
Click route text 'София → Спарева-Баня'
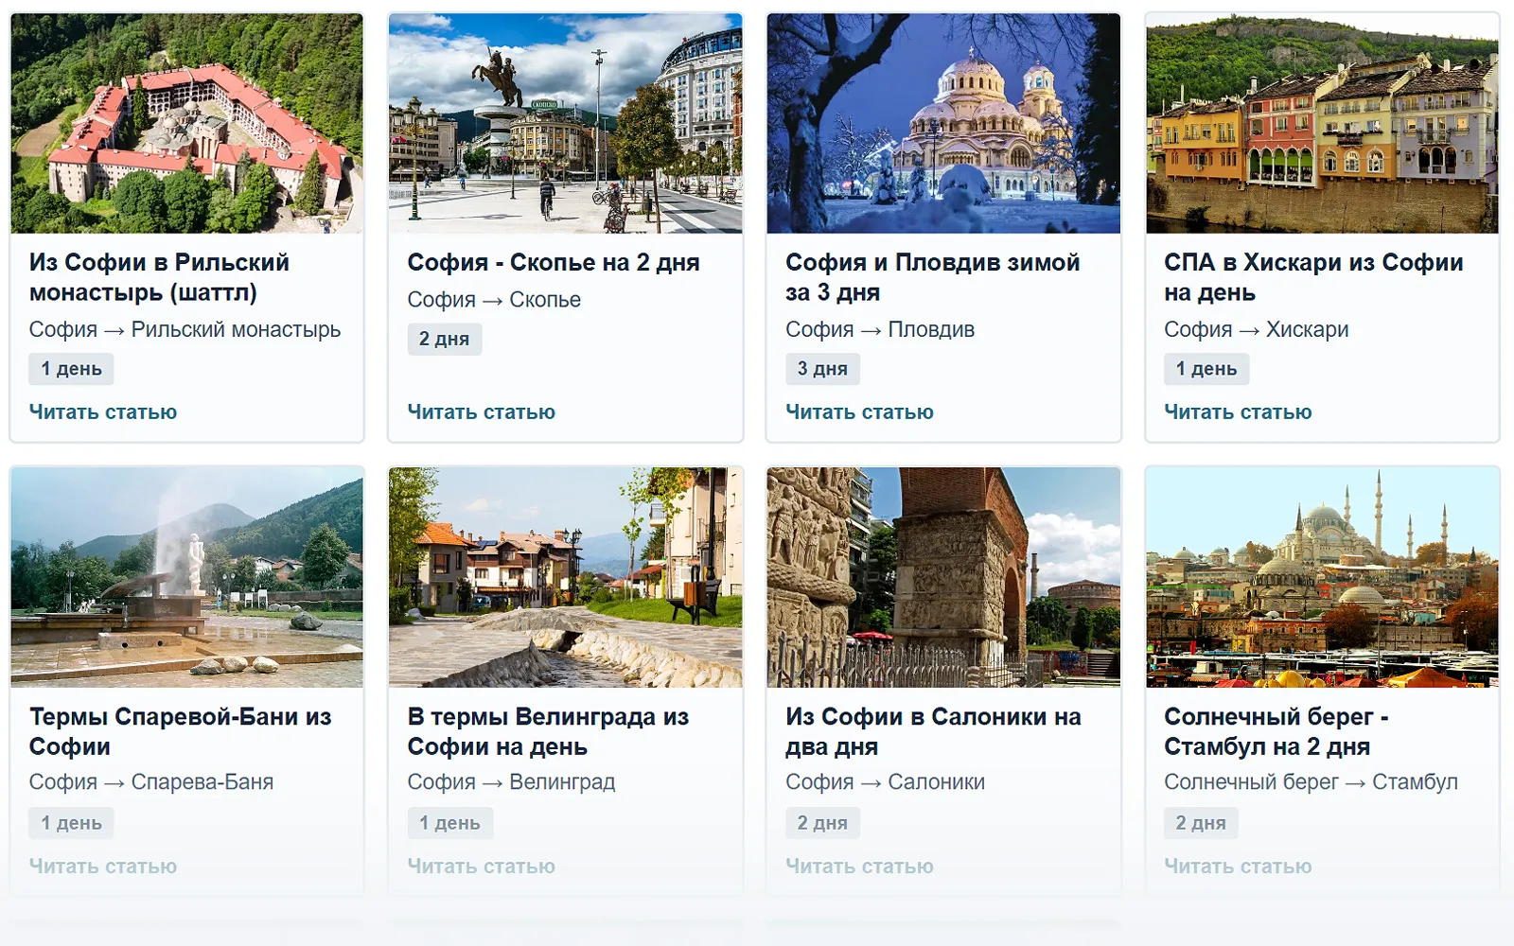coord(151,781)
